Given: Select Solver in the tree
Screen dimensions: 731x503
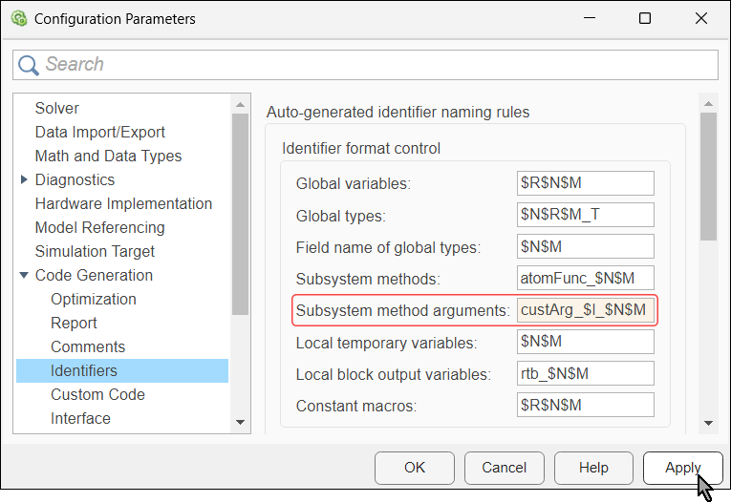Looking at the screenshot, I should 57,108.
